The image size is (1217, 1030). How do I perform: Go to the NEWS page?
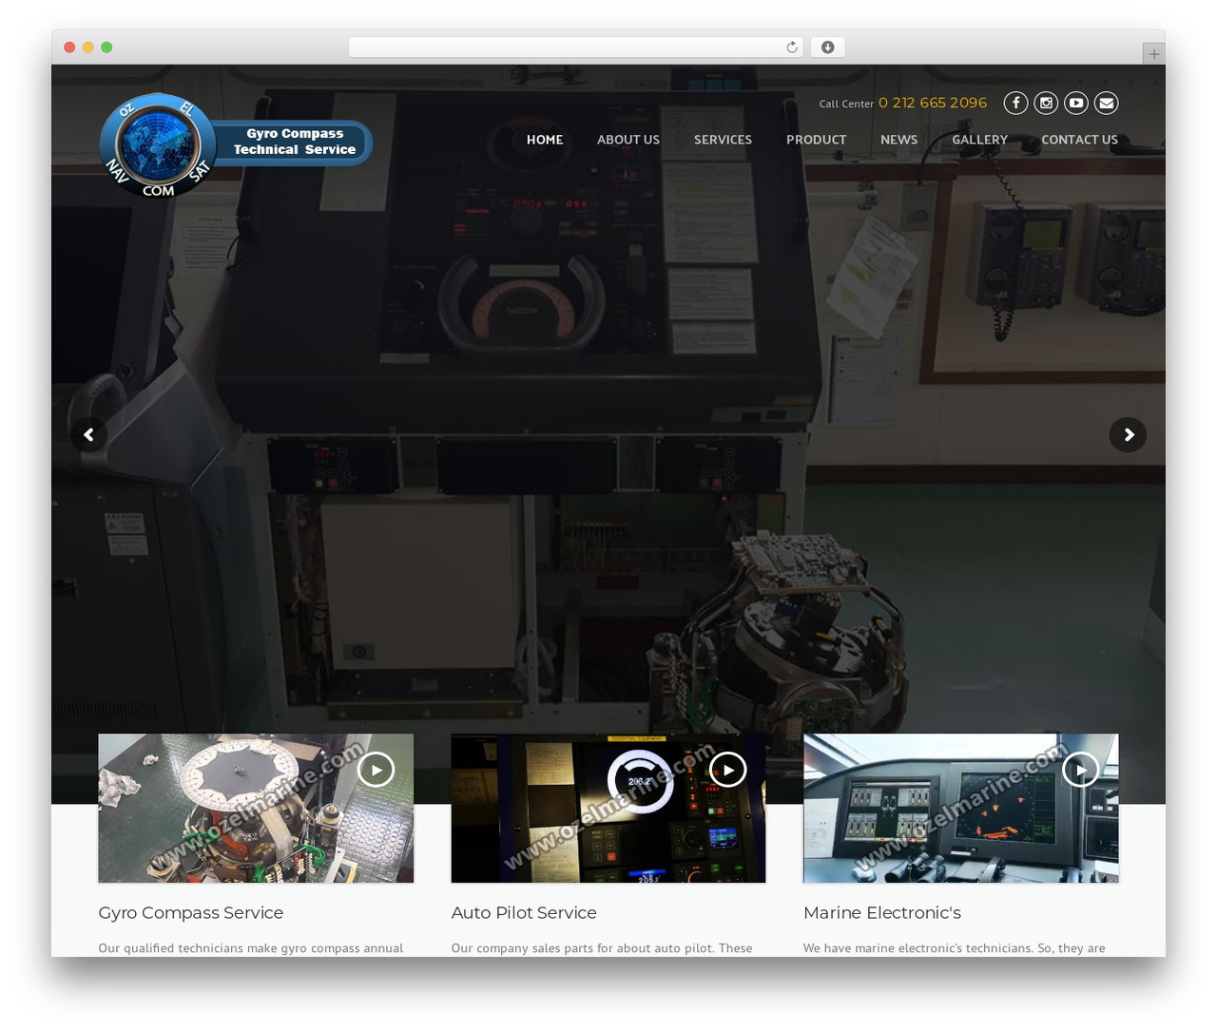coord(899,140)
